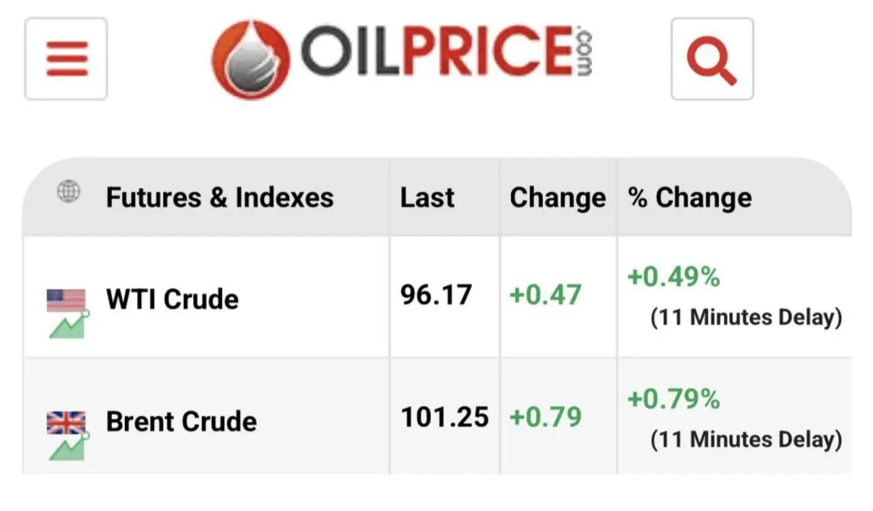Select Brent last price 101.25

tap(444, 417)
